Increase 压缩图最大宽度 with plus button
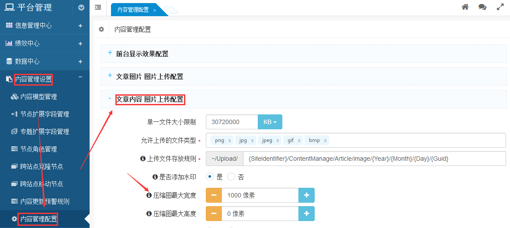The image size is (510, 228). pos(306,195)
